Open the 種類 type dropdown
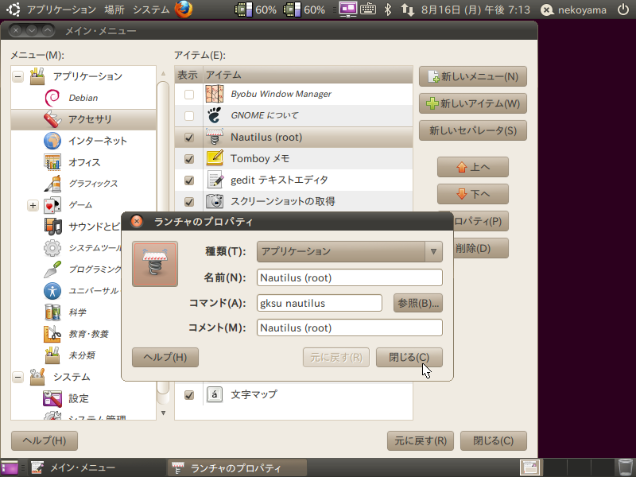Viewport: 636px width, 477px height. [349, 251]
